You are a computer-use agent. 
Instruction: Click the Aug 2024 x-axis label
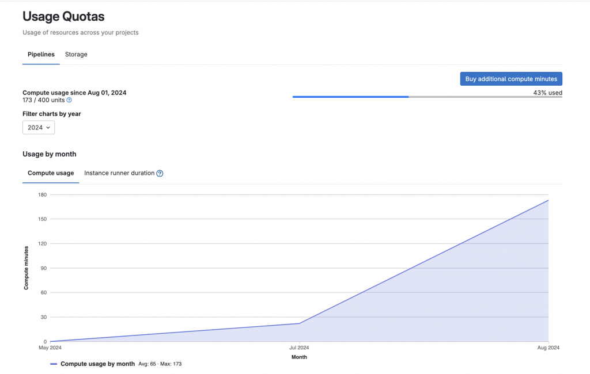(x=547, y=348)
